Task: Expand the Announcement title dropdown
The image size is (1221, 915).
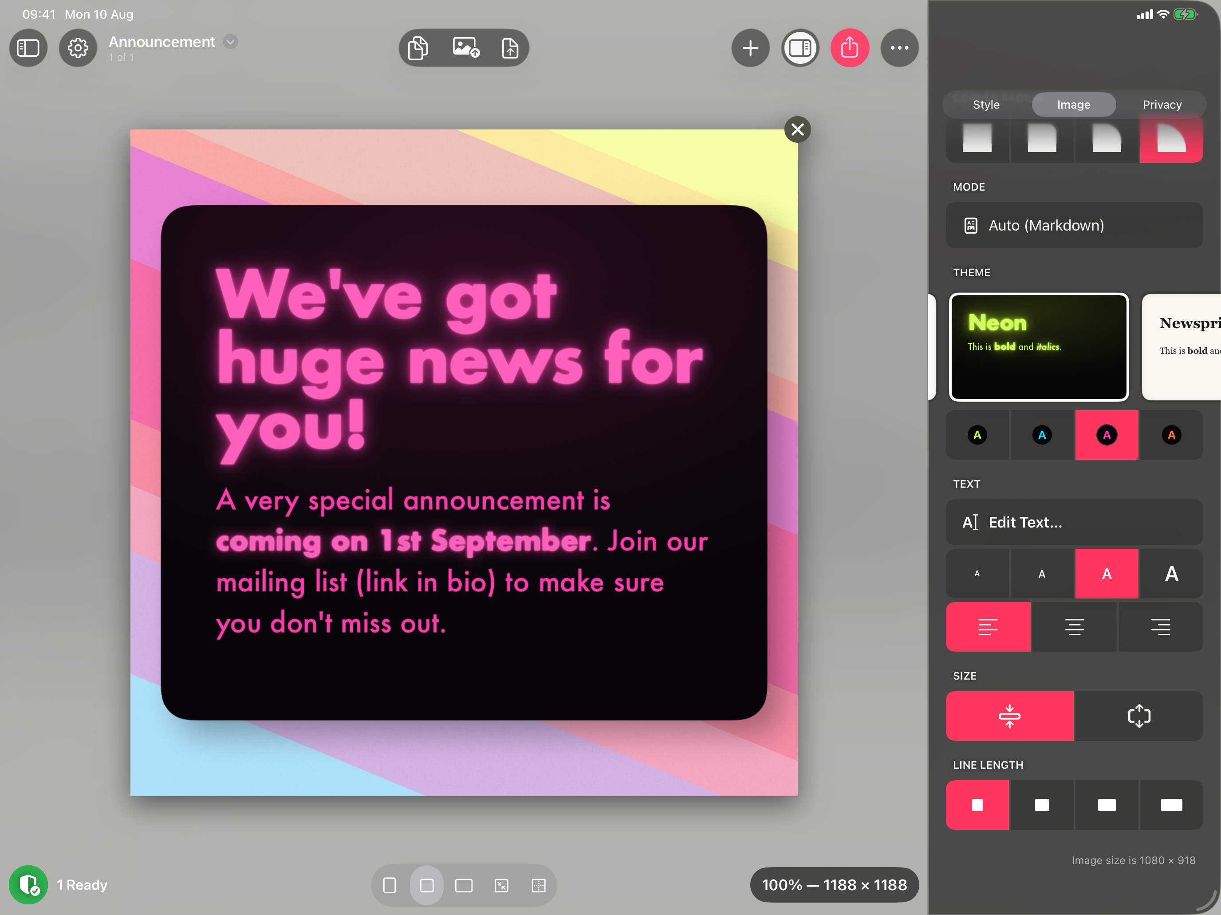Action: coord(231,42)
